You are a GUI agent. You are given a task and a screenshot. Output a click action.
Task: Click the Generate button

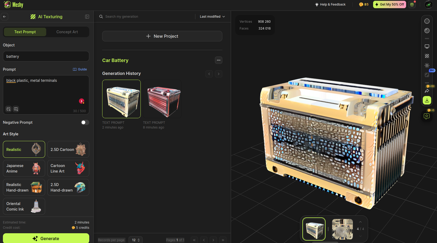46,238
